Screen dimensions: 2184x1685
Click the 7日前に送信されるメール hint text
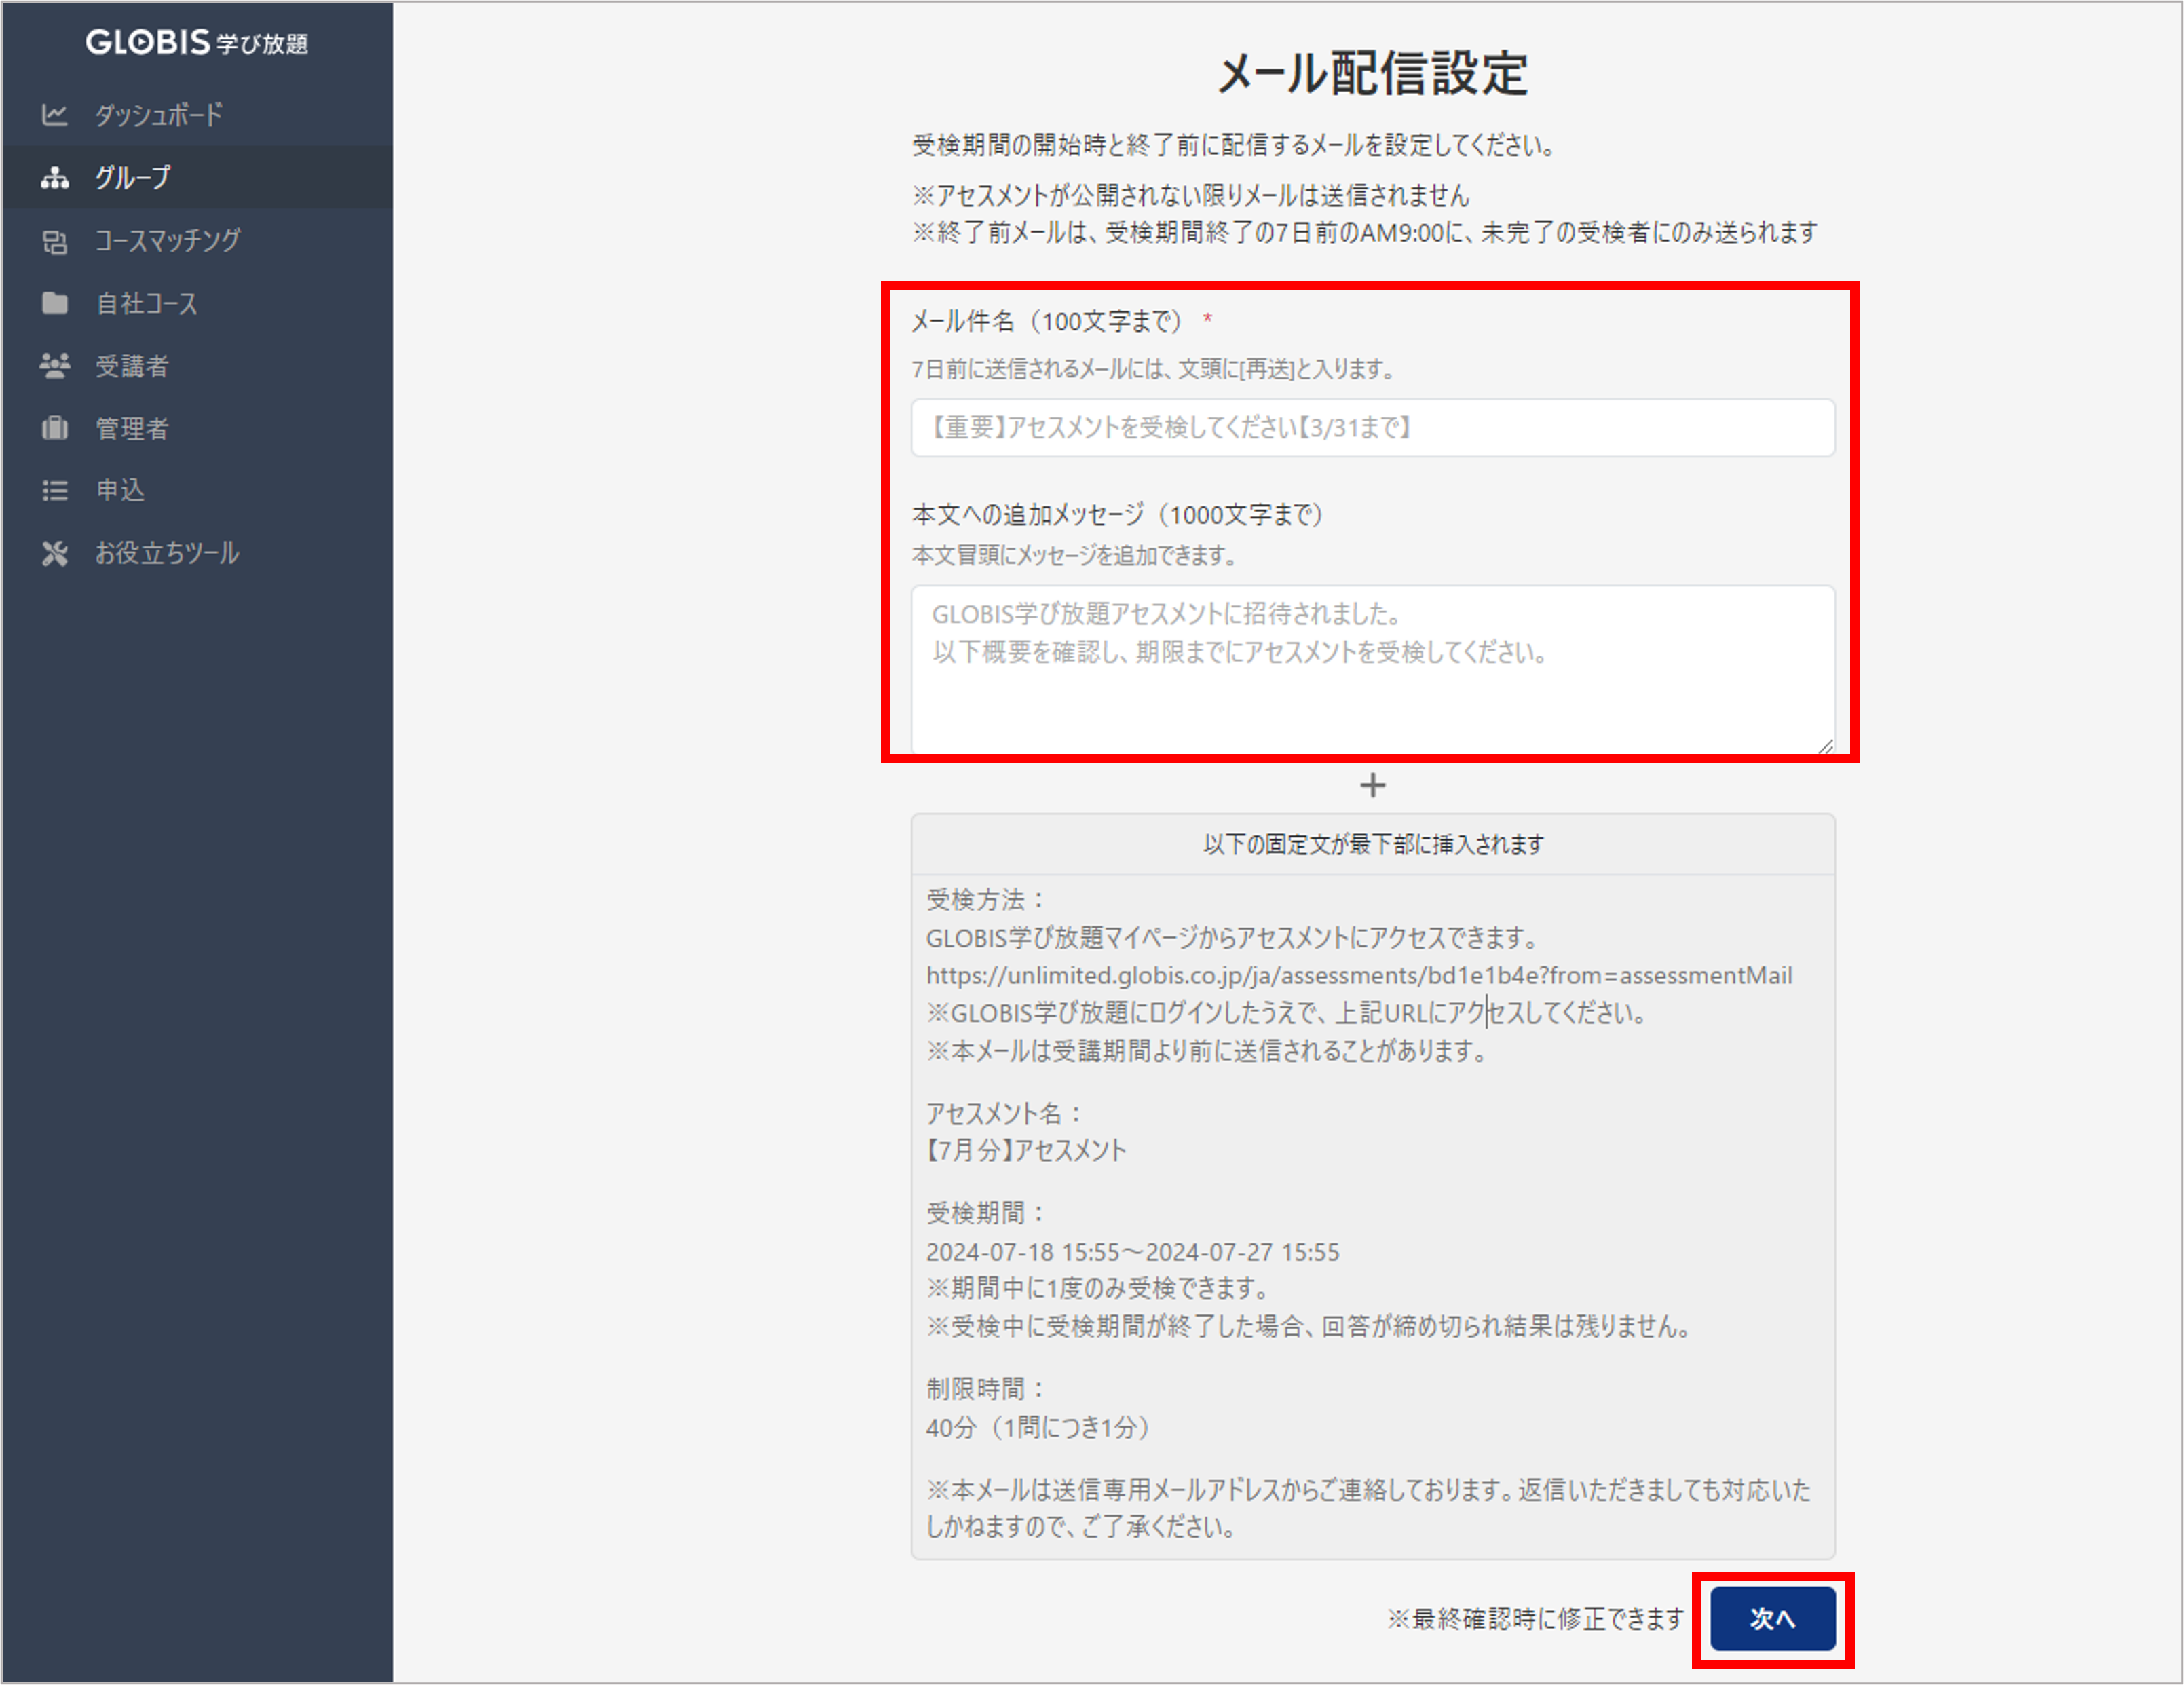pyautogui.click(x=1154, y=369)
